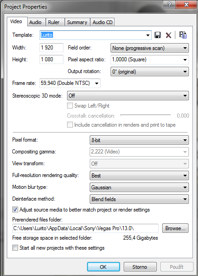Click the Crosstalk cancellation 0,000 value

(x=183, y=116)
